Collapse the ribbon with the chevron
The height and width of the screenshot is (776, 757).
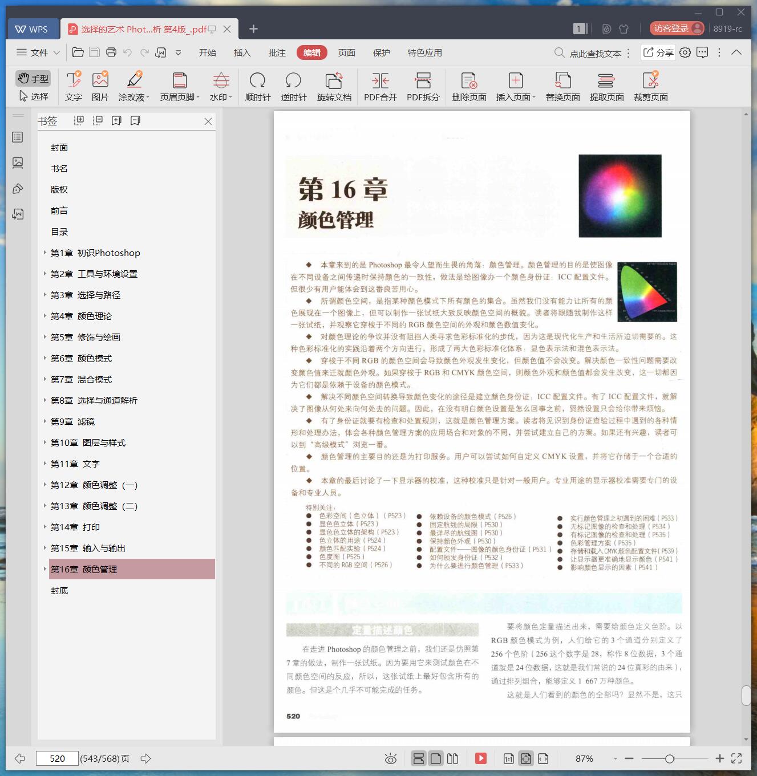[x=736, y=52]
